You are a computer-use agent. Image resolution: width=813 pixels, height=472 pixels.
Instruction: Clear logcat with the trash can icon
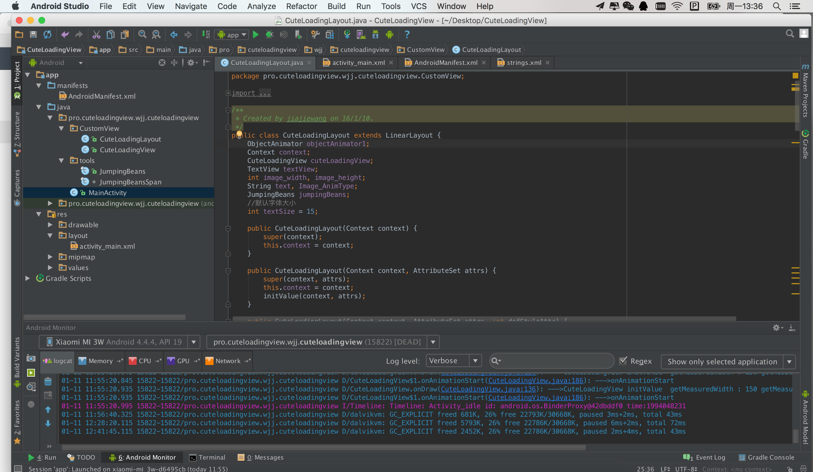point(48,382)
